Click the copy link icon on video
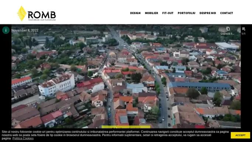The image size is (252, 142). 228,29
